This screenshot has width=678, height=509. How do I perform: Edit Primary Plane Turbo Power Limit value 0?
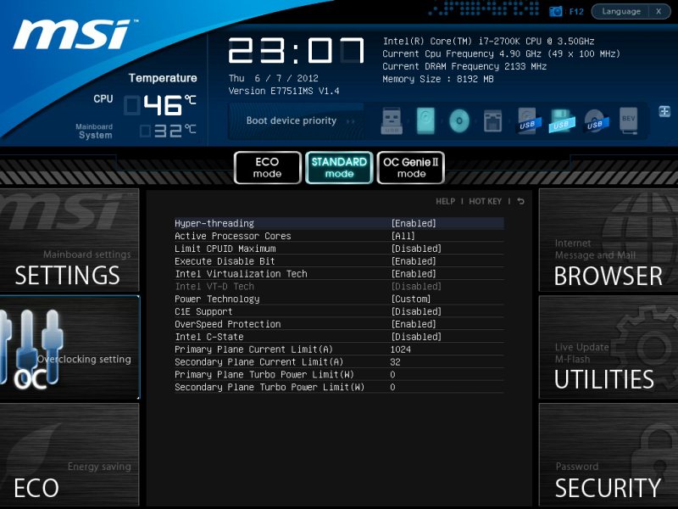(392, 374)
